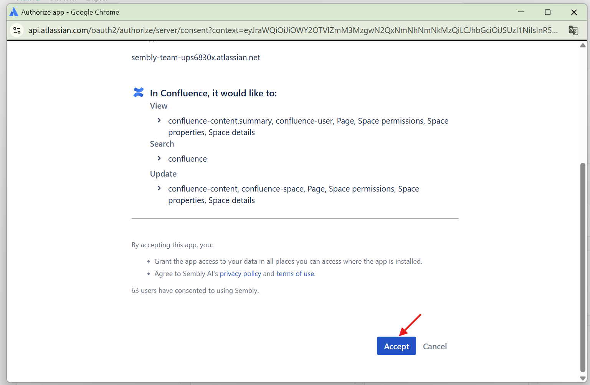The height and width of the screenshot is (385, 590).
Task: Click the scroll up arrow
Action: click(x=583, y=45)
